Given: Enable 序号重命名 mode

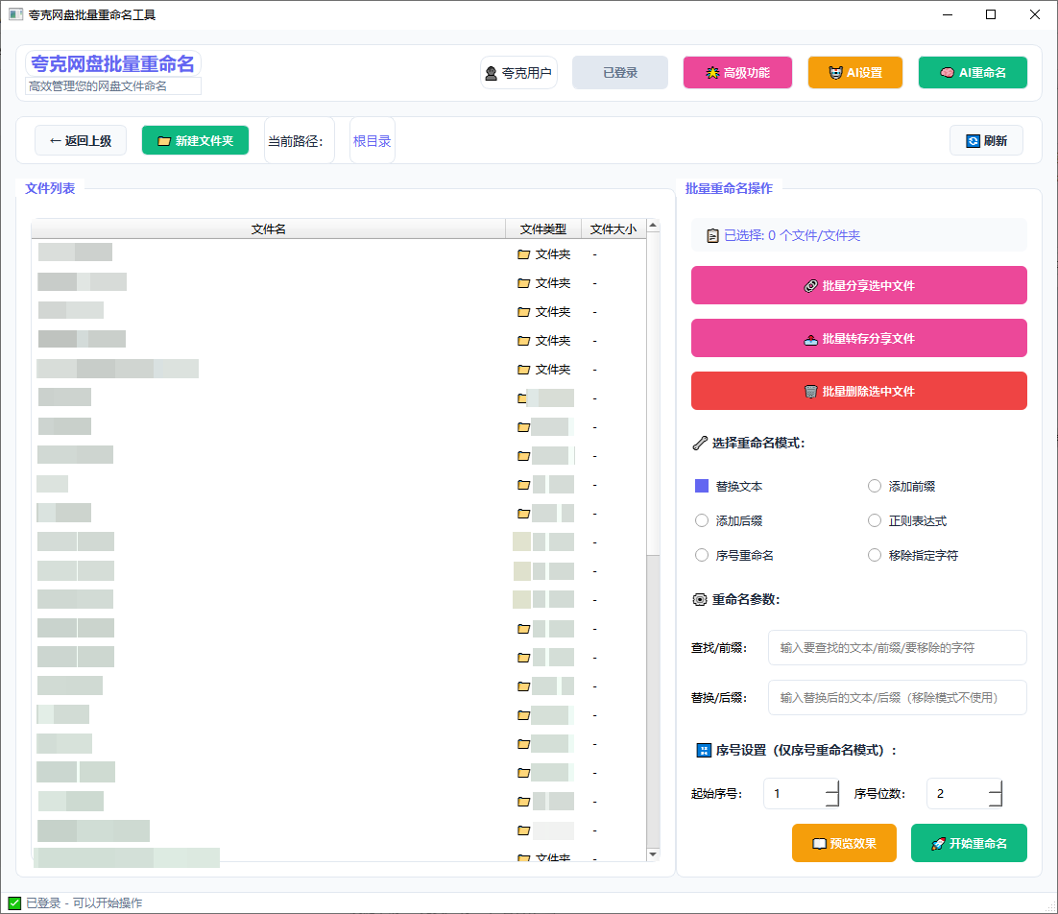Looking at the screenshot, I should (702, 556).
